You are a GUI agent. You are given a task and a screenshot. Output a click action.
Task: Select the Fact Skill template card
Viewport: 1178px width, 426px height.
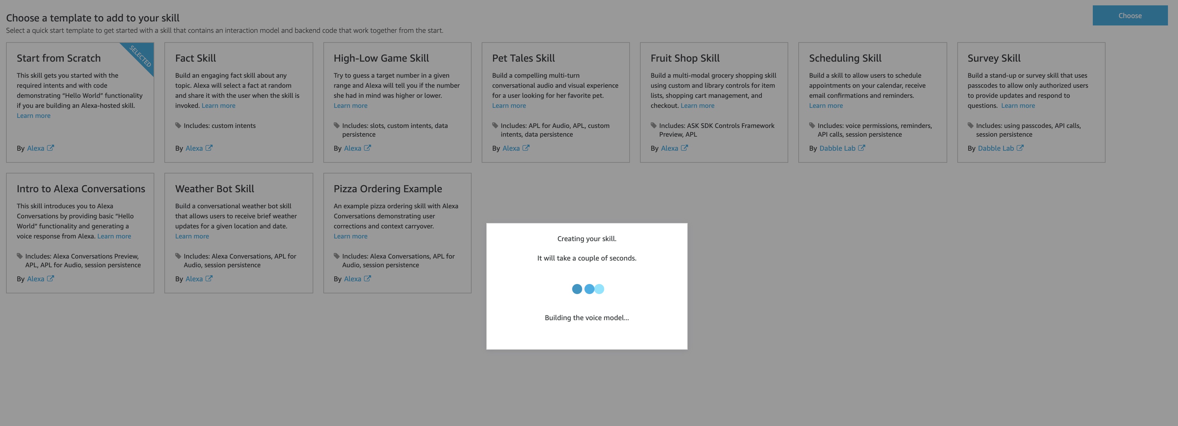(239, 102)
